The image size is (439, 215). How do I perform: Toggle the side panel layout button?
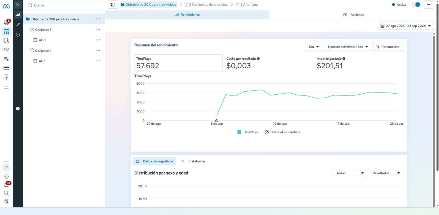(x=112, y=5)
